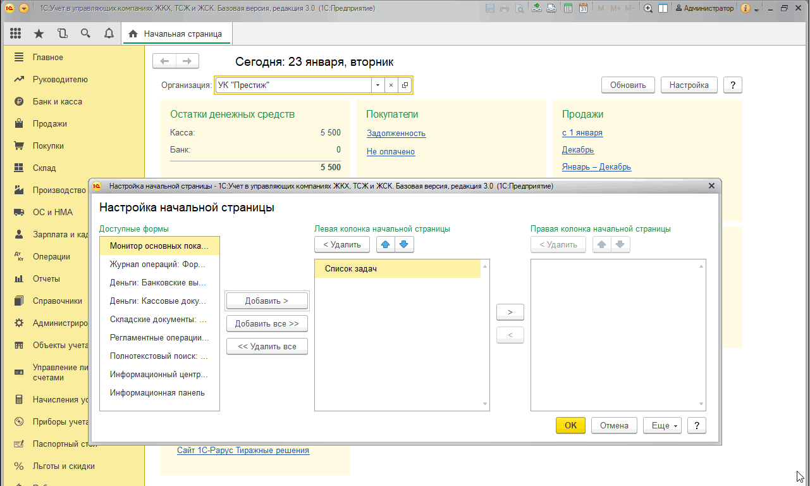Open the Склад section
Viewport: 810px width, 486px height.
(x=44, y=168)
